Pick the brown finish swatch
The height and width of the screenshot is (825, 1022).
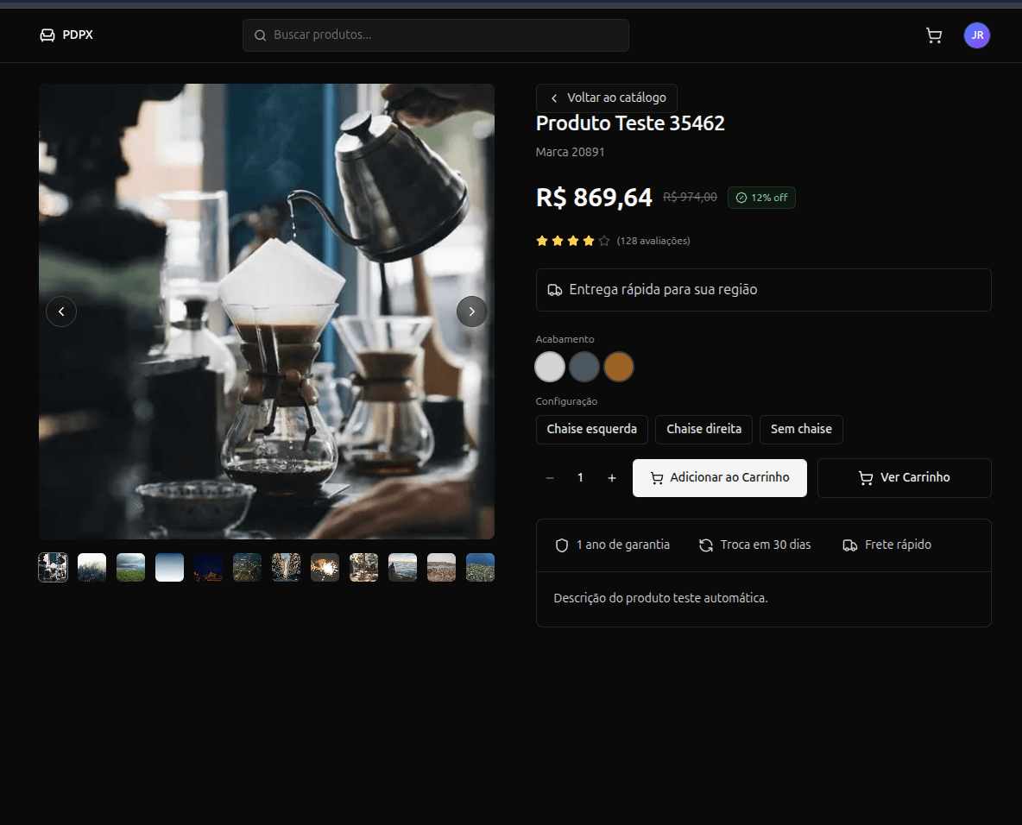tap(619, 367)
